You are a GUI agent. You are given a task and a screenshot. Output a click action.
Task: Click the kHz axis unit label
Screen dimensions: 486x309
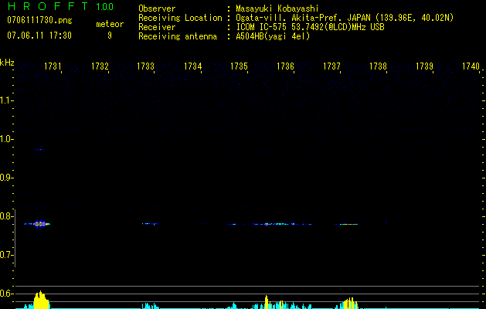point(7,63)
